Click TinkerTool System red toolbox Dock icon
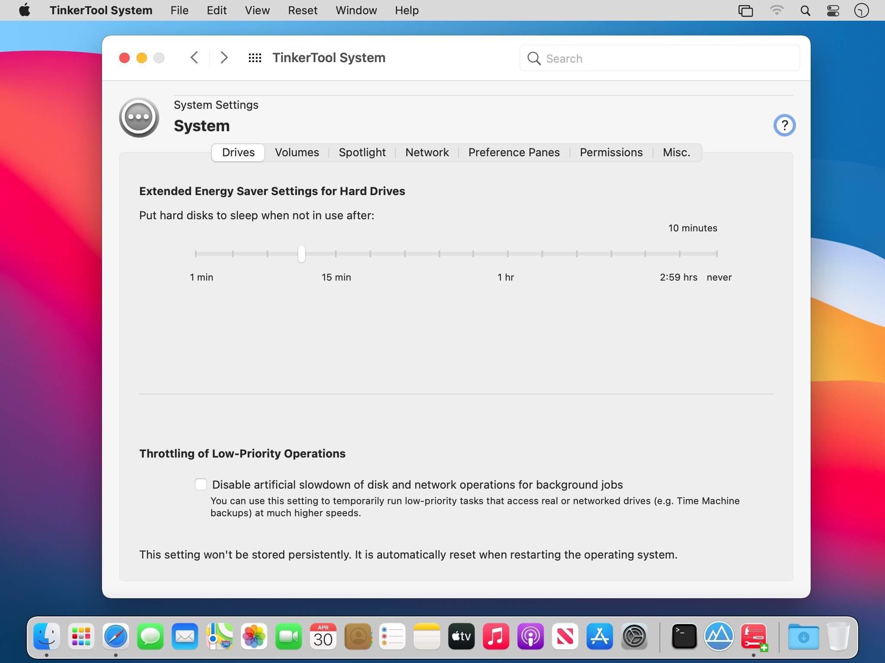The width and height of the screenshot is (885, 663). point(754,636)
